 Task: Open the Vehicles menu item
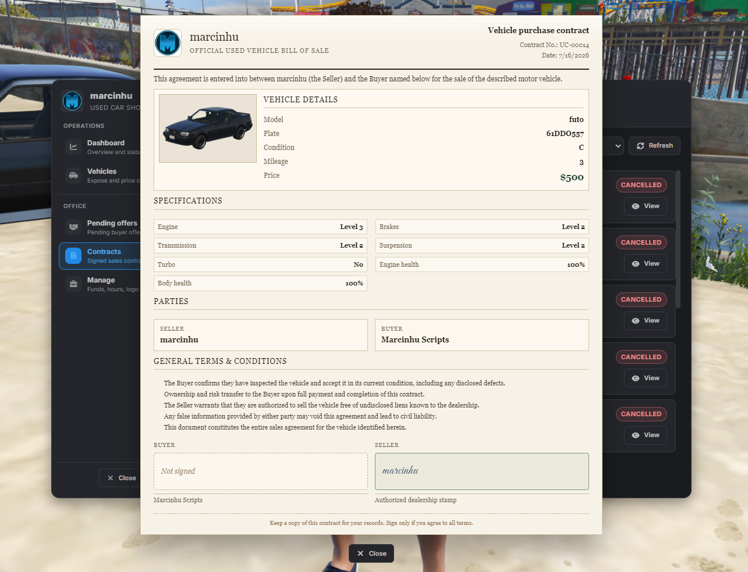(x=100, y=176)
